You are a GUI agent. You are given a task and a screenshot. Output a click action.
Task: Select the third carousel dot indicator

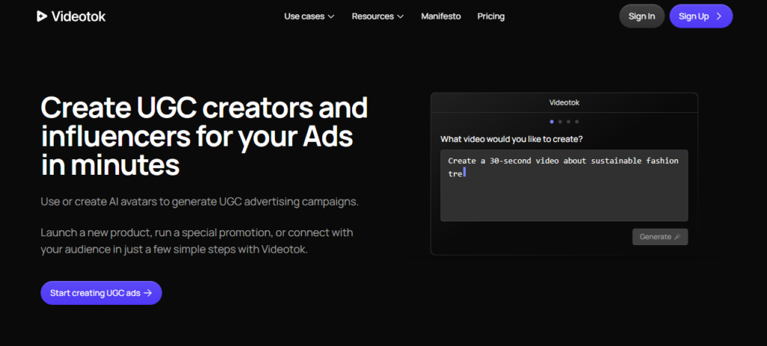coord(569,122)
